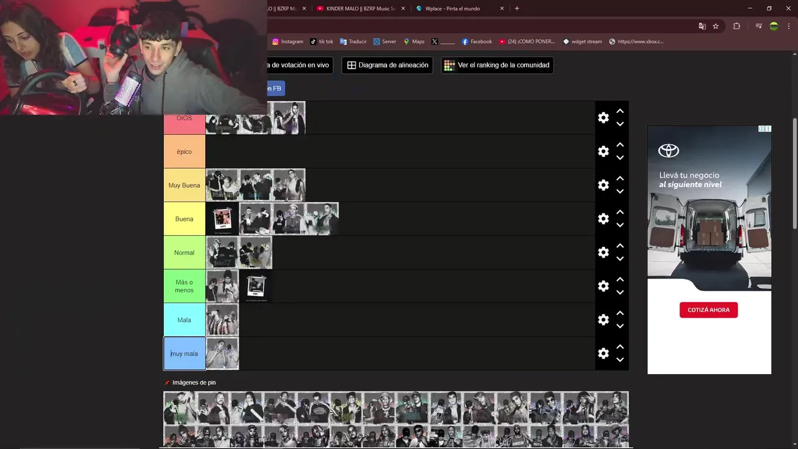Open media controls icon in toolbar

(759, 26)
